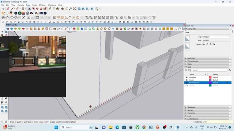Image resolution: width=234 pixels, height=131 pixels.
Task: Toggle receive shadows in Entity Info
Action: 214,44
